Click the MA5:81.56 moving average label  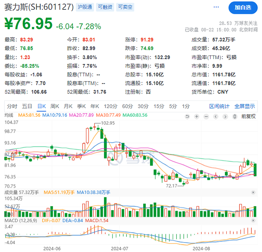29,115
